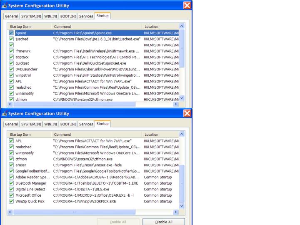
Task: Click Disable All button
Action: 164,222
